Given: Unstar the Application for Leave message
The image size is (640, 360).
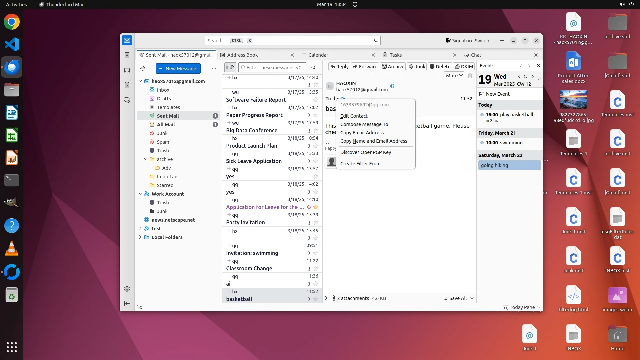Looking at the screenshot, I should click(x=316, y=207).
